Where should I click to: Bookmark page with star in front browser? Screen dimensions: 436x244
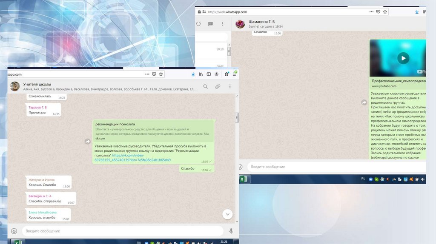coord(161,74)
